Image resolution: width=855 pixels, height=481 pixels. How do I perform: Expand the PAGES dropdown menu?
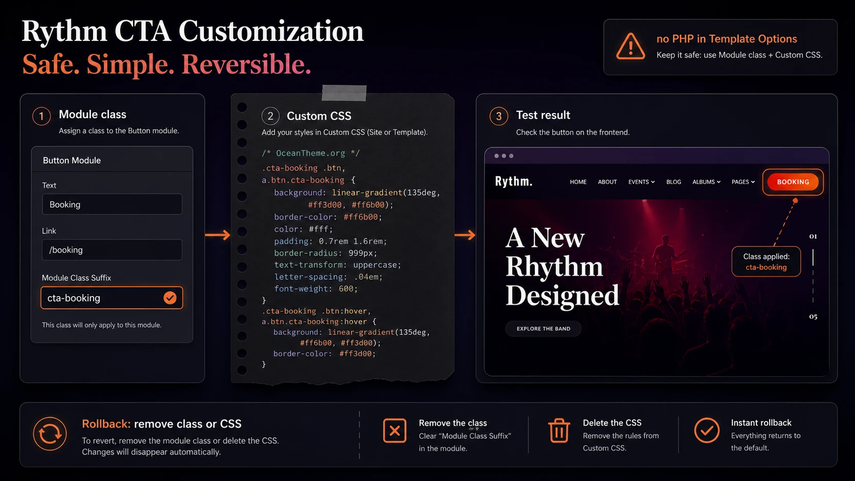click(743, 182)
